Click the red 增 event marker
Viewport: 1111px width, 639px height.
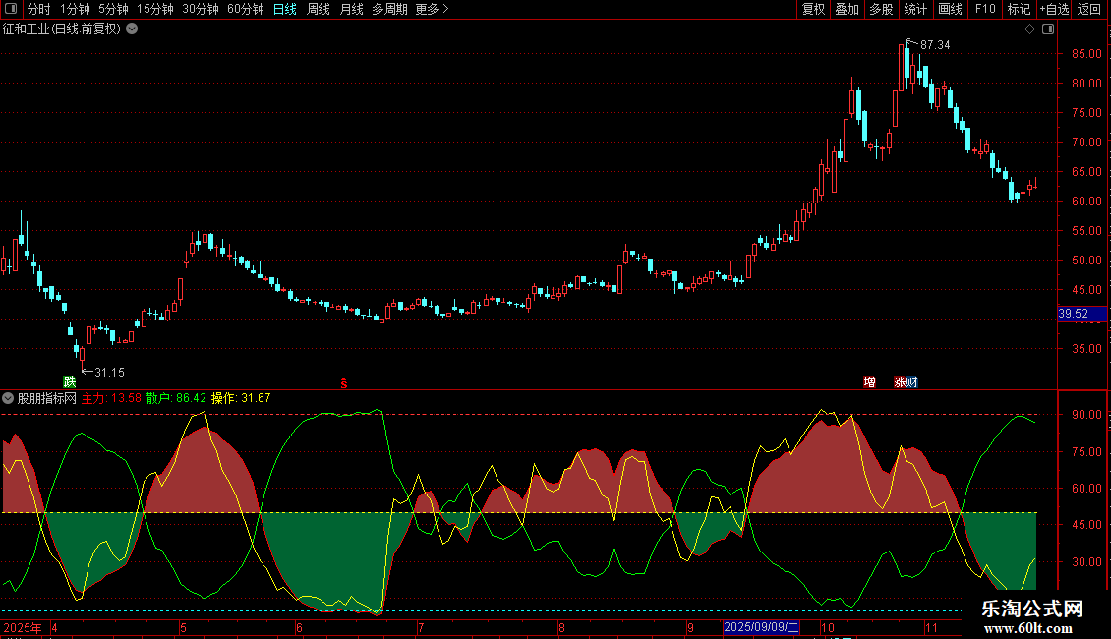coord(869,381)
